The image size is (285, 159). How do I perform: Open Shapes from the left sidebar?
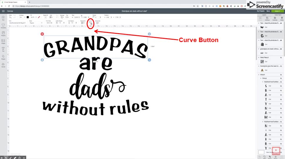[3, 57]
